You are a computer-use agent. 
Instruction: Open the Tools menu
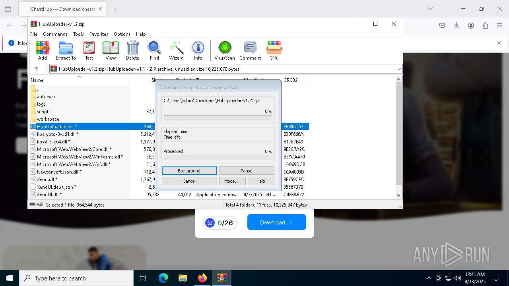(x=78, y=34)
